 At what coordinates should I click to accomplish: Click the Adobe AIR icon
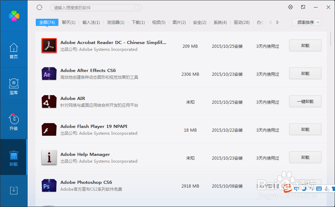[x=49, y=102]
